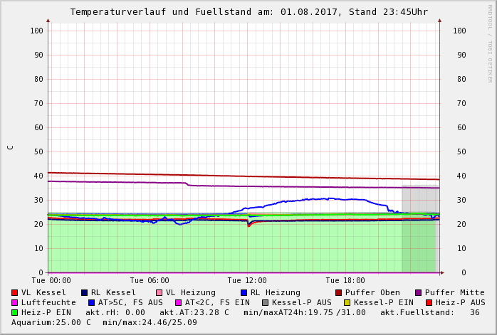The height and width of the screenshot is (335, 497).
Task: Click the purple Puffer Mitte legend swatch
Action: coord(418,292)
